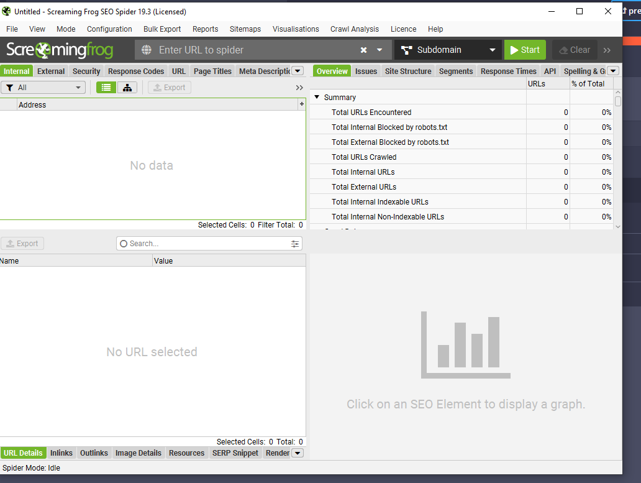Switch to the Image Details tab
This screenshot has height=483, width=641.
click(x=138, y=453)
